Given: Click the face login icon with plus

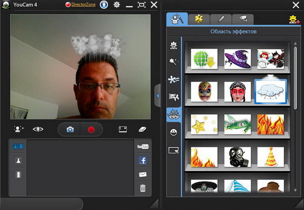Looking at the screenshot, I should (19, 130).
